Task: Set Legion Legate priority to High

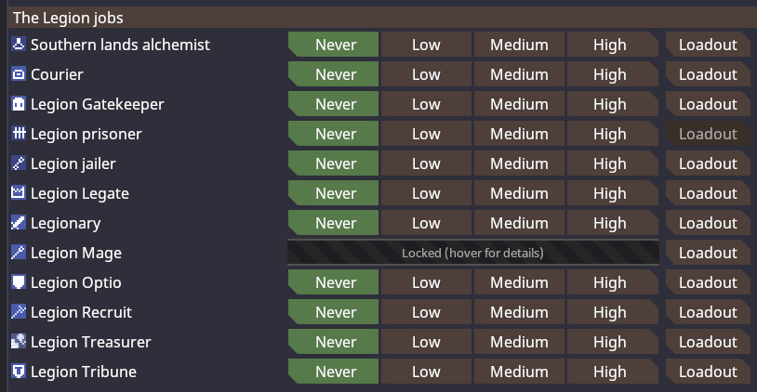Action: (613, 193)
